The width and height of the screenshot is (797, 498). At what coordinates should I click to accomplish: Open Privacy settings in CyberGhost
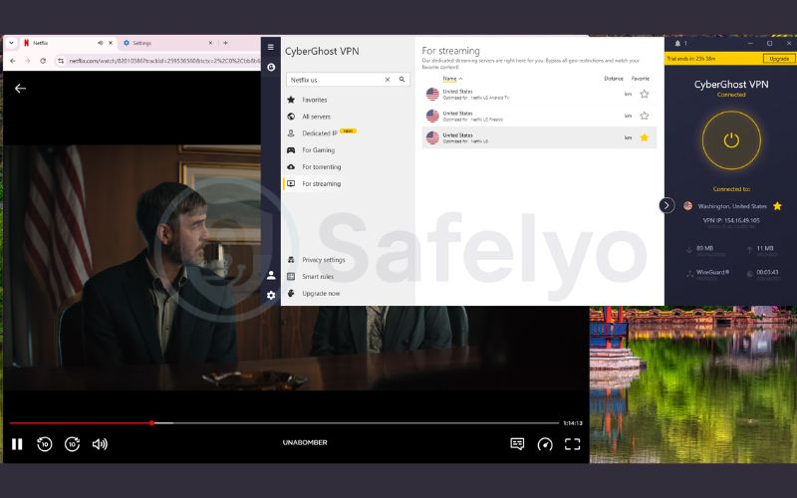click(x=323, y=260)
